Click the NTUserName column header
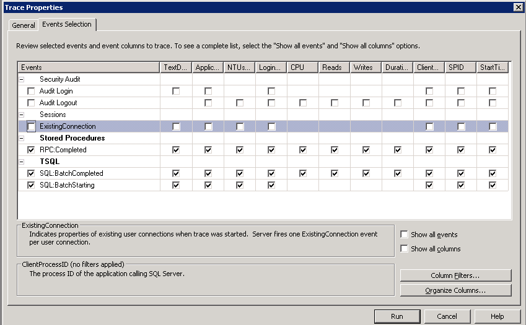 239,67
